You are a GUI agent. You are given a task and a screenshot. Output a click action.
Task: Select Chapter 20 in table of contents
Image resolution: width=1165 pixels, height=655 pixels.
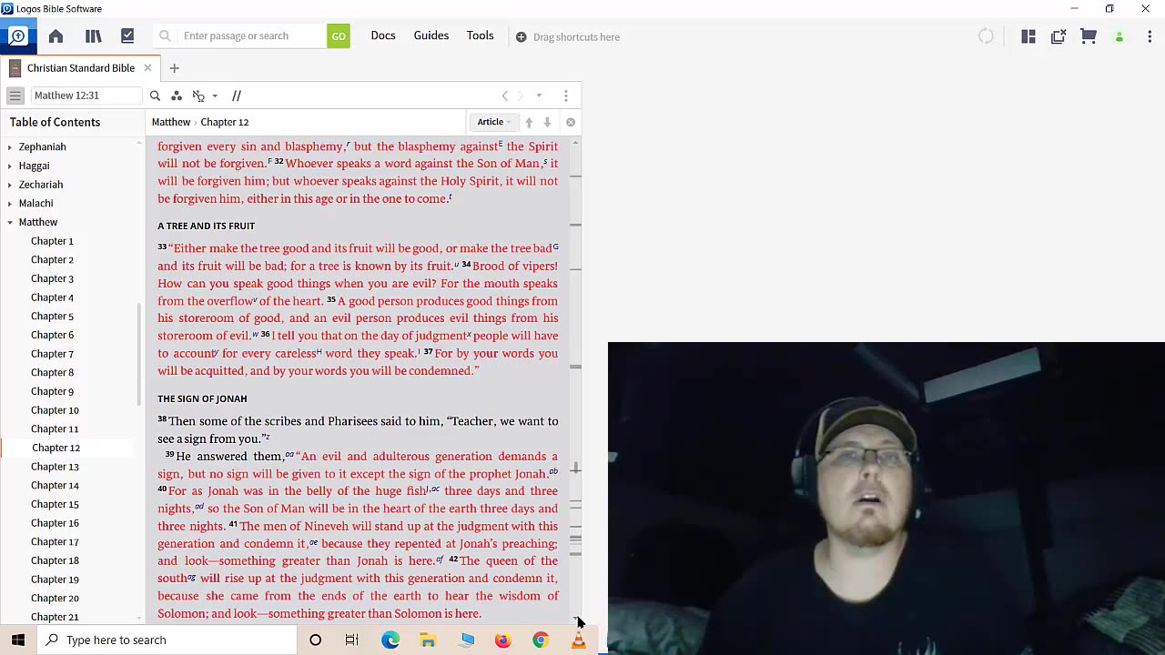[55, 598]
